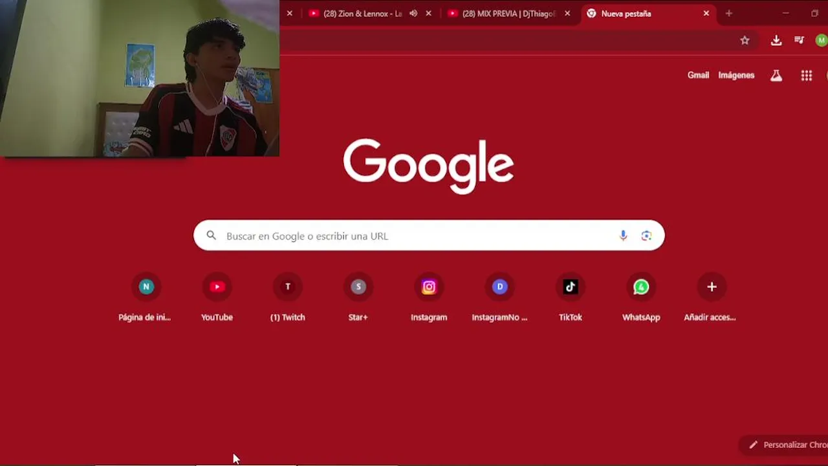Viewport: 828px width, 466px height.
Task: Open the WhatsApp shortcut
Action: click(641, 298)
